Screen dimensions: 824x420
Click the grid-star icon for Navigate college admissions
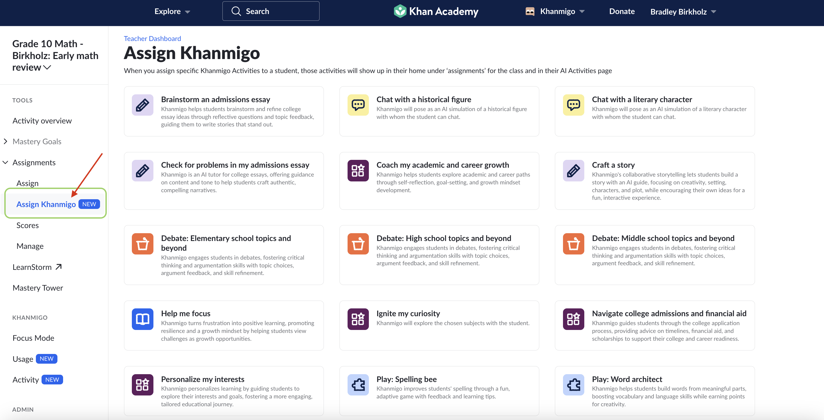[x=573, y=319]
